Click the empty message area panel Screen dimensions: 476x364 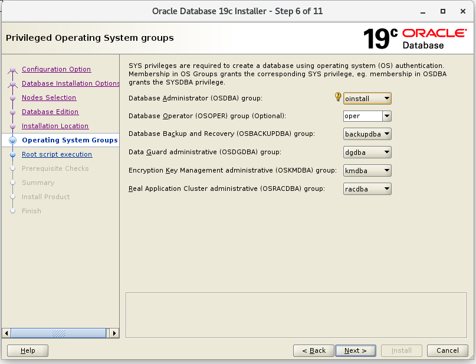click(296, 316)
